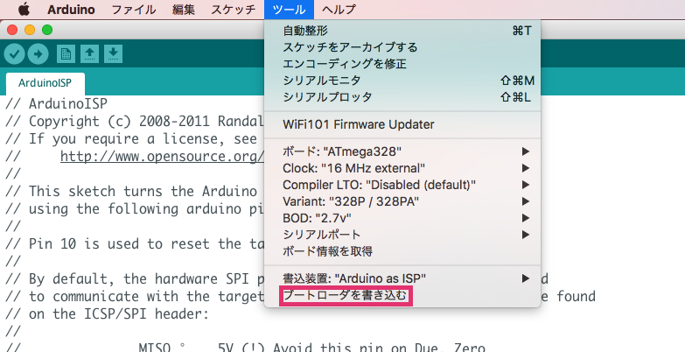Open シリアルモニタ from the menu
685x352 pixels.
coord(402,81)
